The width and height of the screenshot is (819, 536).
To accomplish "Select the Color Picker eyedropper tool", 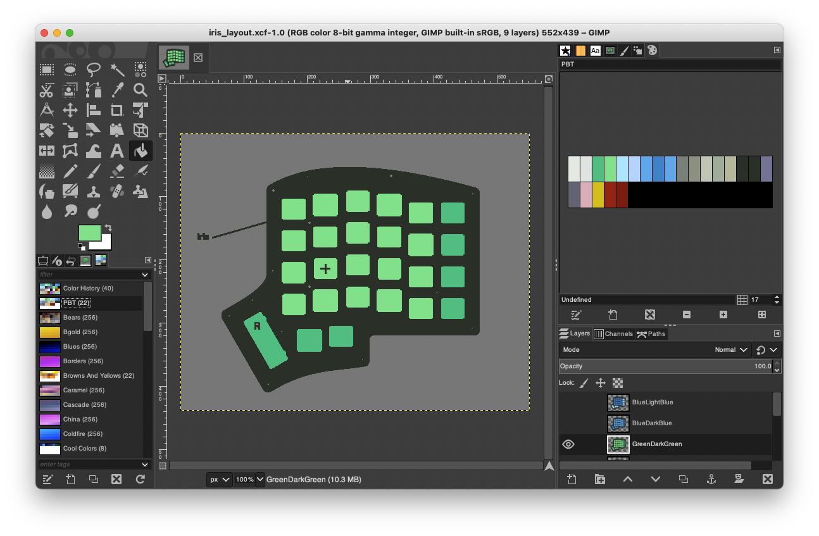I will tap(117, 90).
